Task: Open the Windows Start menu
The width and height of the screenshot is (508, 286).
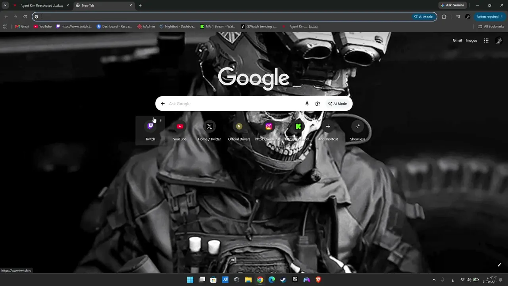Action: click(x=190, y=280)
